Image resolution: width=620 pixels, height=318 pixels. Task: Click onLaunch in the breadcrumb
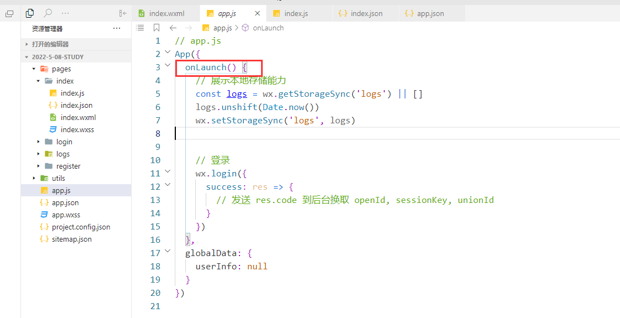tap(268, 28)
